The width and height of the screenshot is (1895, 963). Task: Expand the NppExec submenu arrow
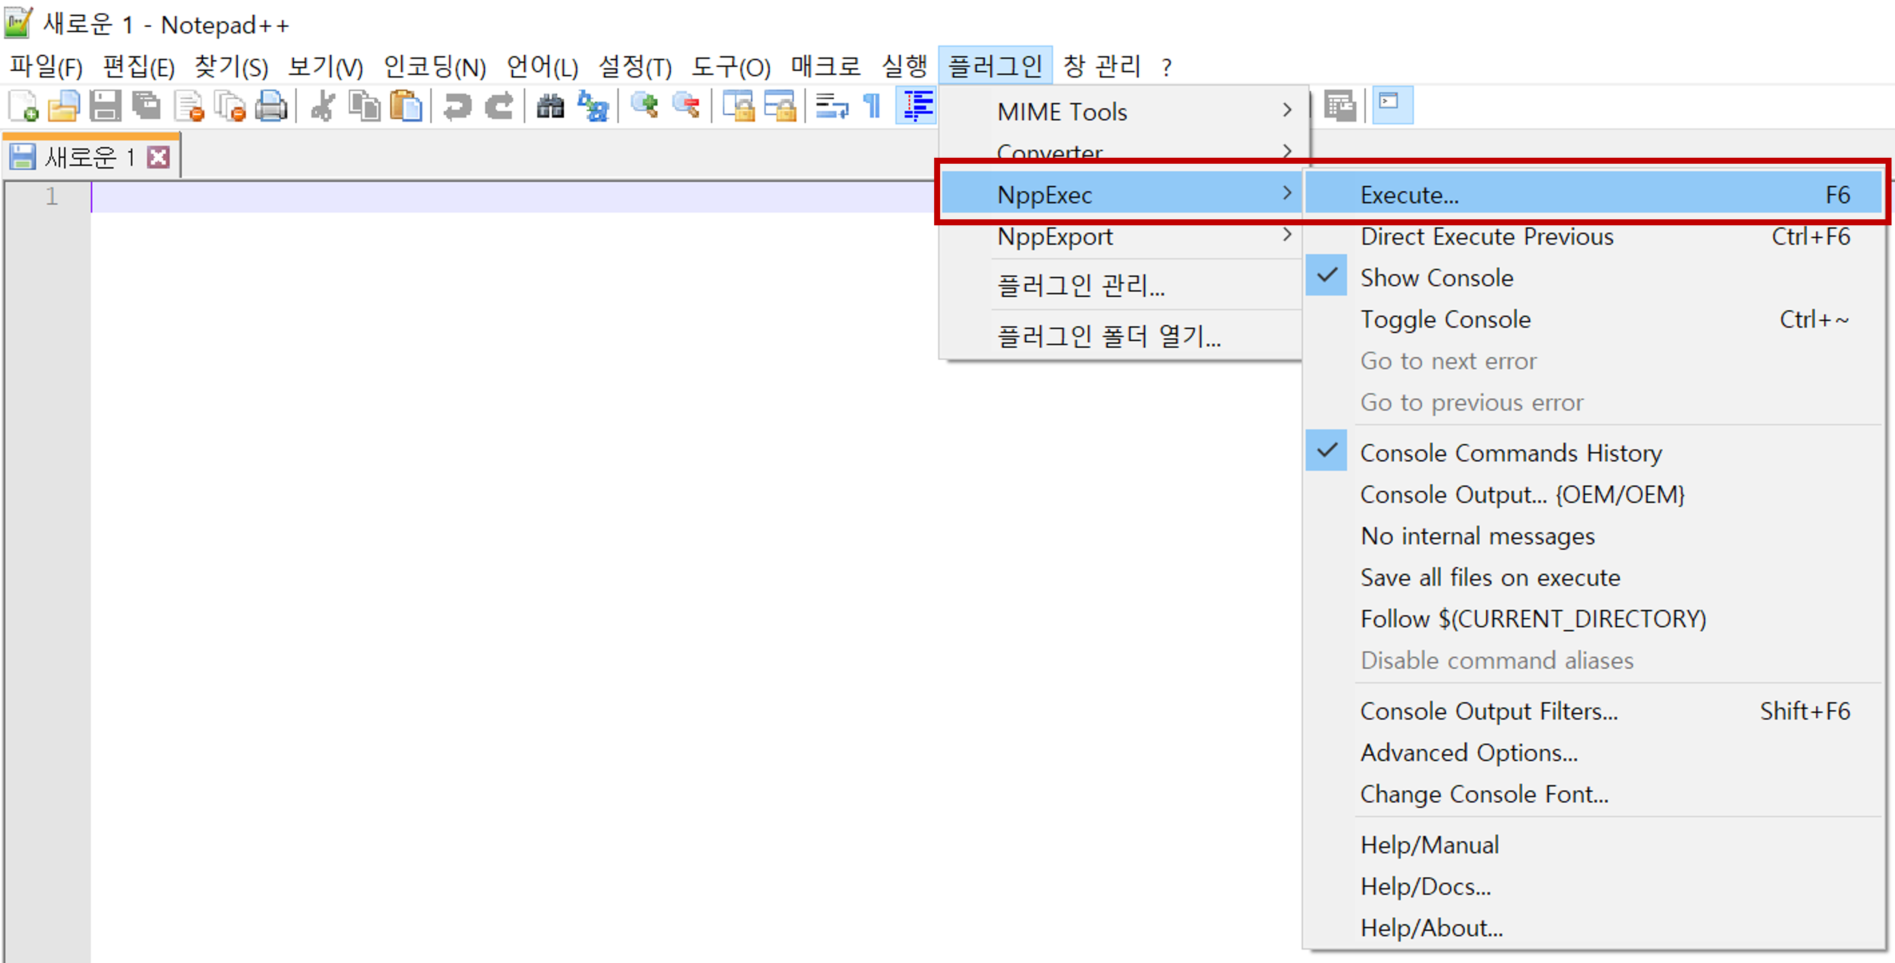tap(1286, 193)
